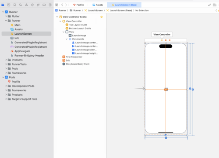Collapse the View outline item

tap(64, 32)
